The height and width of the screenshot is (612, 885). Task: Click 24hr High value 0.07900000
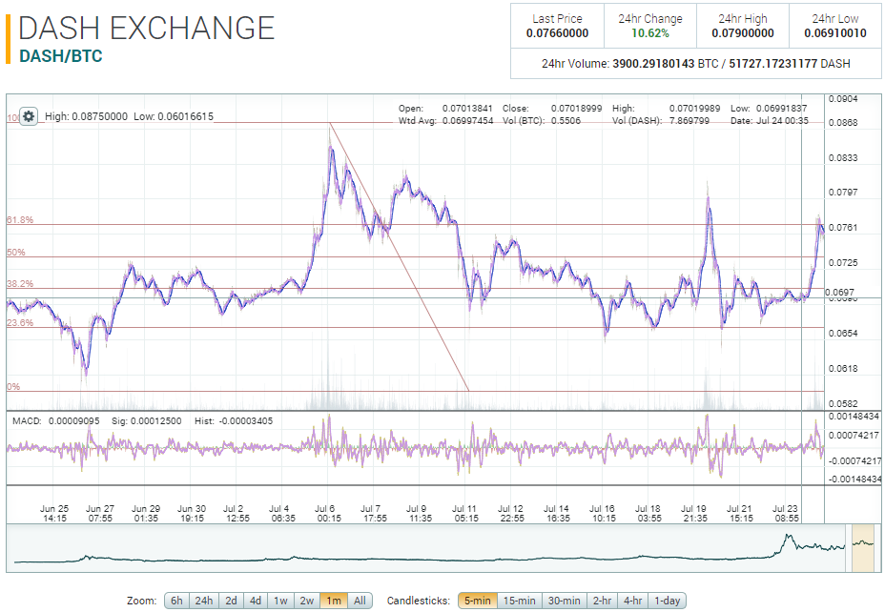pyautogui.click(x=743, y=33)
